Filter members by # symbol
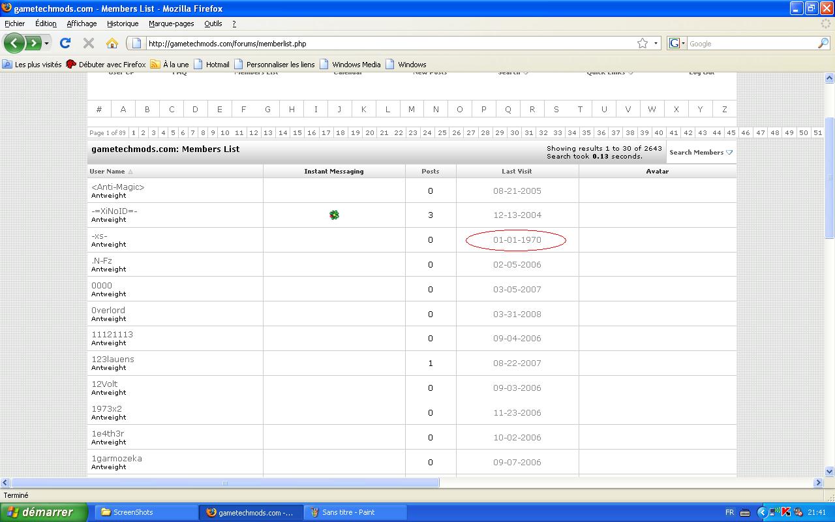The image size is (835, 522). 99,109
